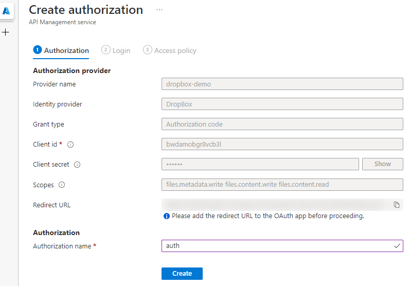Click the blue info icon by redirect notice
Screen dimensions: 410x286
[x=166, y=216]
